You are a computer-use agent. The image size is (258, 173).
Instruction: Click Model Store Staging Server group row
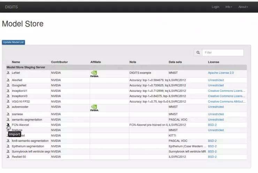[x=126, y=67]
